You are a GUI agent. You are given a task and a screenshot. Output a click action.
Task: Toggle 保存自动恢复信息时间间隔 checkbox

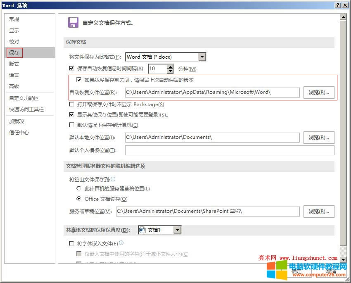click(x=72, y=69)
